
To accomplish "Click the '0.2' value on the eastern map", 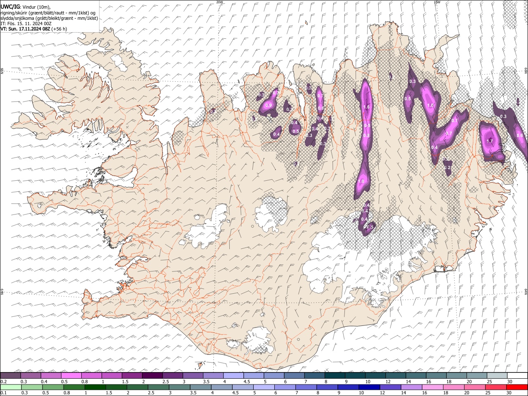I will coord(448,168).
